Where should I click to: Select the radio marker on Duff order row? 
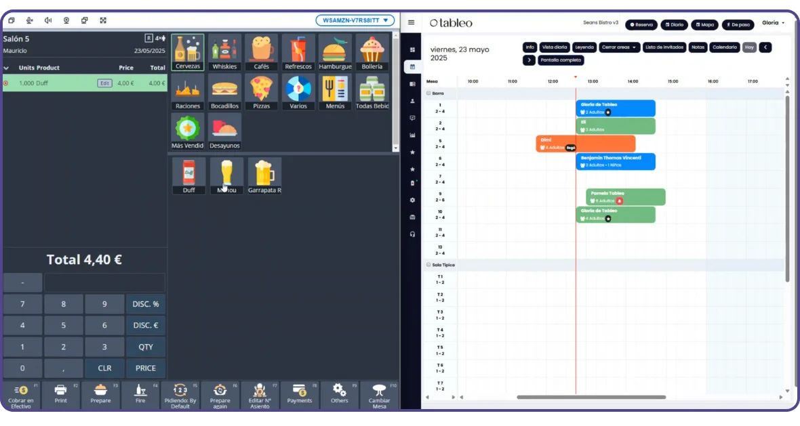[x=5, y=83]
